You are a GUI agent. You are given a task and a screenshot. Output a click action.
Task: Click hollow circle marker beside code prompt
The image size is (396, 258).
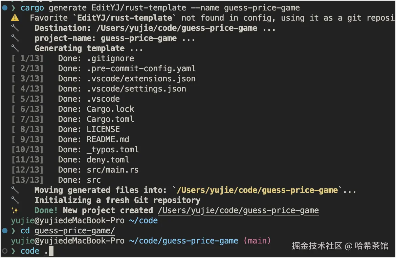pos(4,251)
